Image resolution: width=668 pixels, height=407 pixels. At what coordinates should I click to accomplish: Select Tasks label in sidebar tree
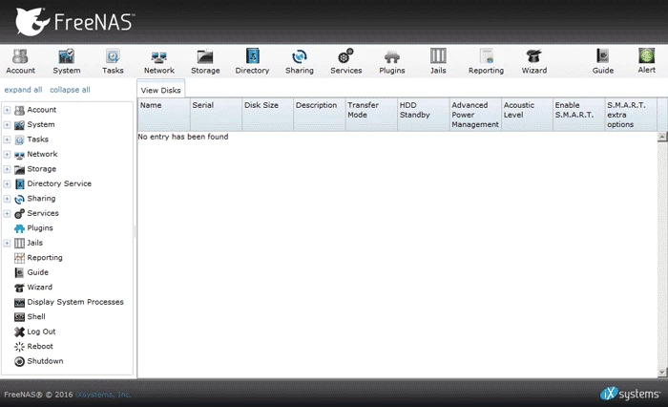(38, 139)
